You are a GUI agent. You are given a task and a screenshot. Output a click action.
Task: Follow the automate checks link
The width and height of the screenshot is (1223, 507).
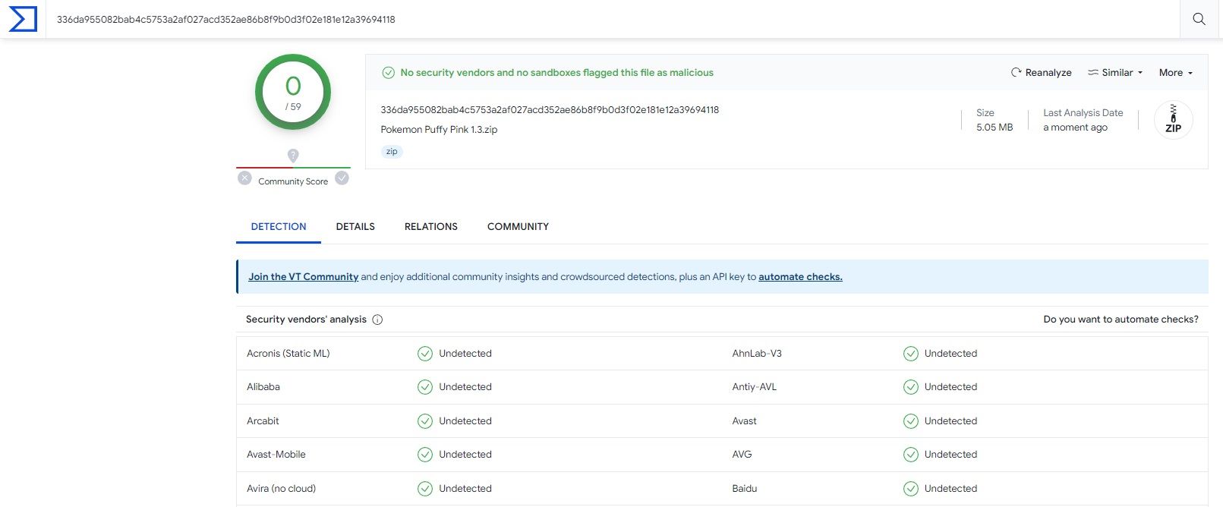(800, 277)
